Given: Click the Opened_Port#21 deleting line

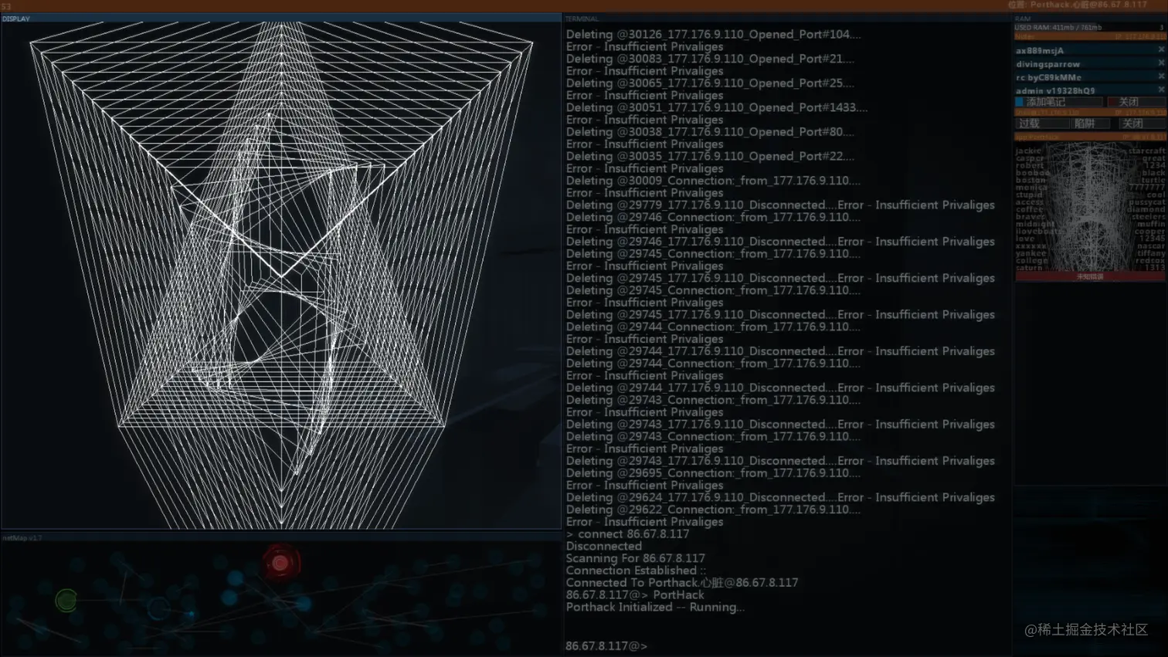Looking at the screenshot, I should (710, 59).
